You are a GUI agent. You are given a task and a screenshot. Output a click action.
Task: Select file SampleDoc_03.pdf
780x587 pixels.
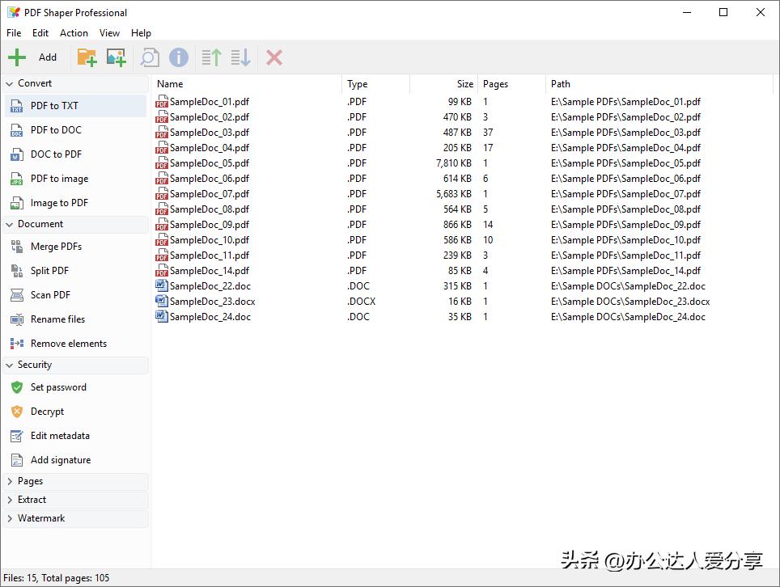(210, 133)
